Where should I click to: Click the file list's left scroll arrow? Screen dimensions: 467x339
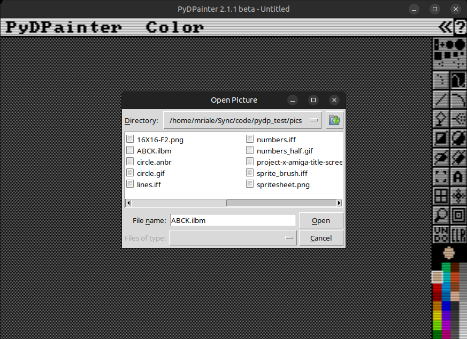point(128,203)
